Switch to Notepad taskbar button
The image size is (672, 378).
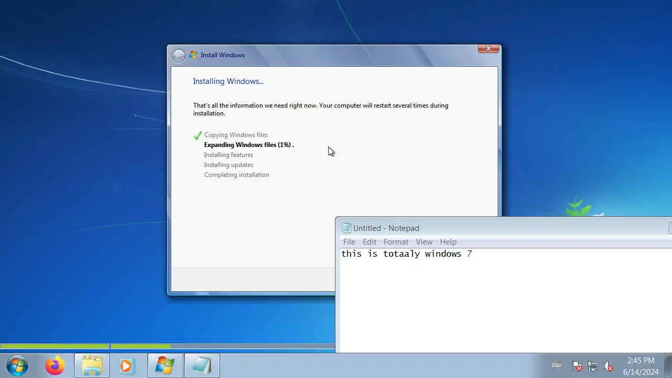pos(202,365)
